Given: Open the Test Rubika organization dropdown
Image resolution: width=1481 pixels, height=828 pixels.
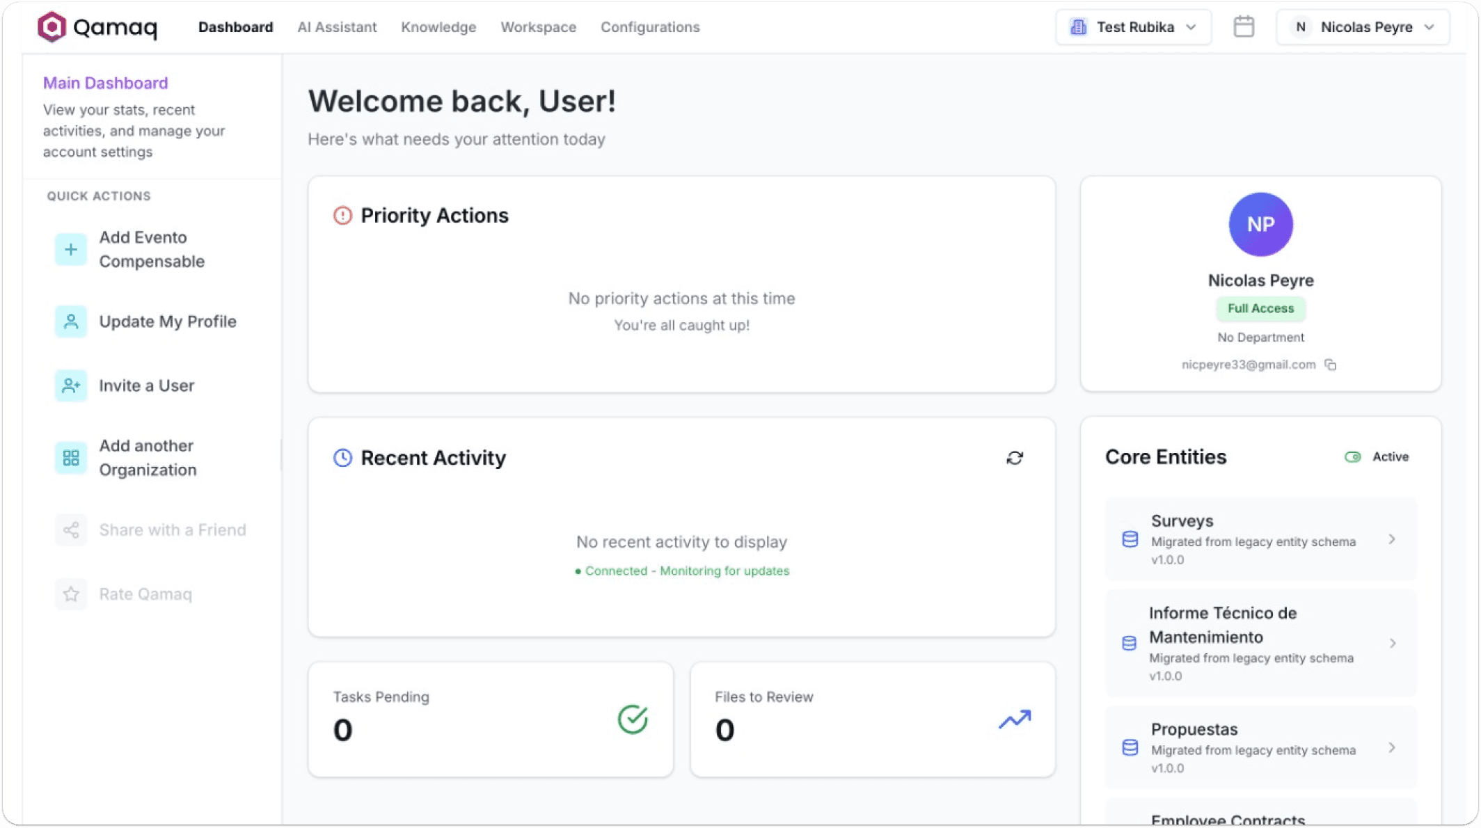Looking at the screenshot, I should click(x=1133, y=27).
